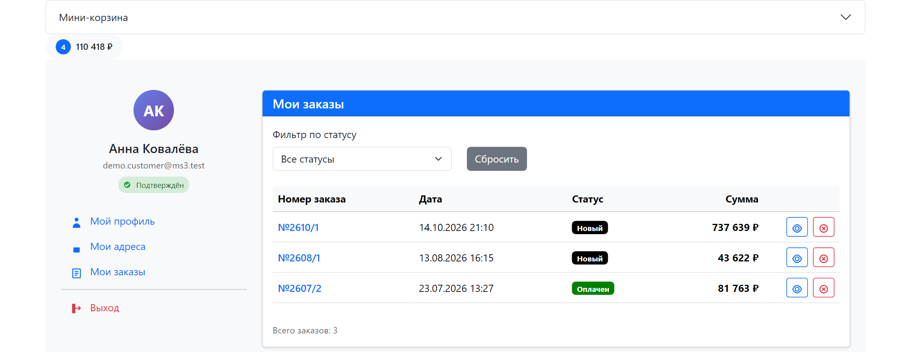View order №2607/2 via eye icon
Image resolution: width=911 pixels, height=352 pixels.
(x=797, y=288)
